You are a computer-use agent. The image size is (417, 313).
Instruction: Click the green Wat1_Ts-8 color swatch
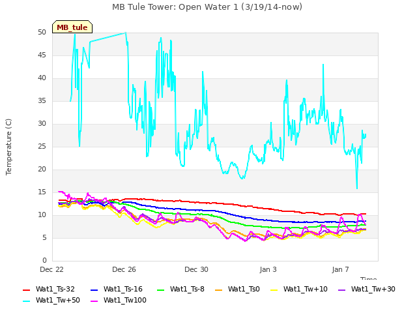[161, 290]
